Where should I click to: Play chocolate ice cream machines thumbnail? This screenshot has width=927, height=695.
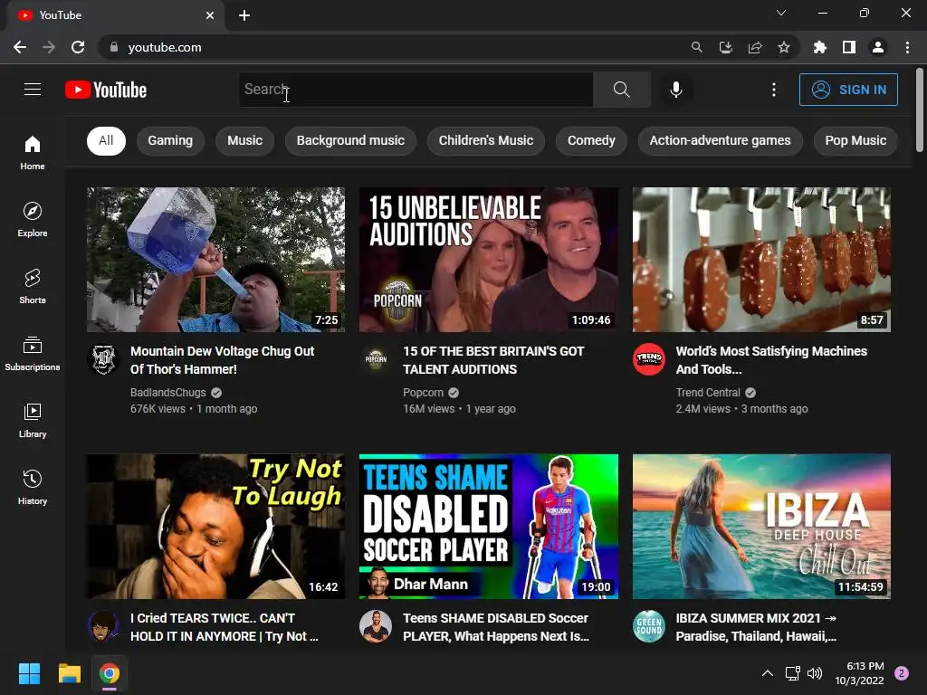761,260
